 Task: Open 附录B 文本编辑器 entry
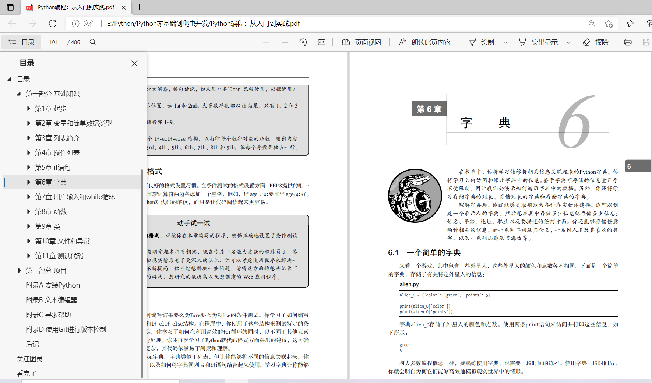point(52,300)
